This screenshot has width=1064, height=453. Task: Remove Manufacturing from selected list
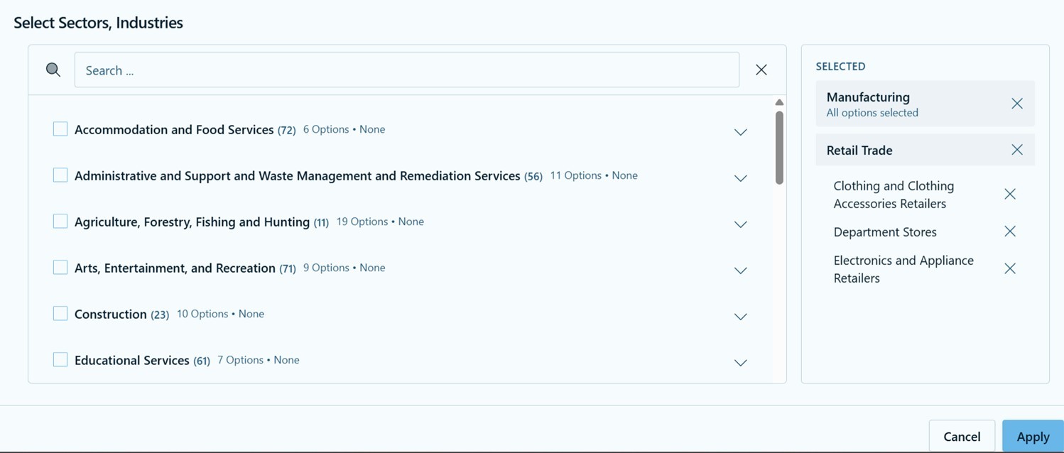click(x=1016, y=104)
